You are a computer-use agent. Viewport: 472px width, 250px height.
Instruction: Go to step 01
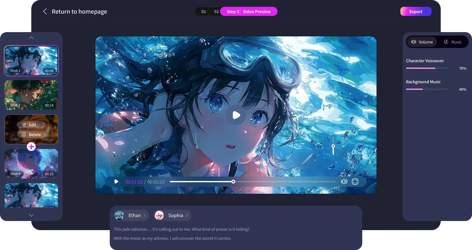click(204, 12)
